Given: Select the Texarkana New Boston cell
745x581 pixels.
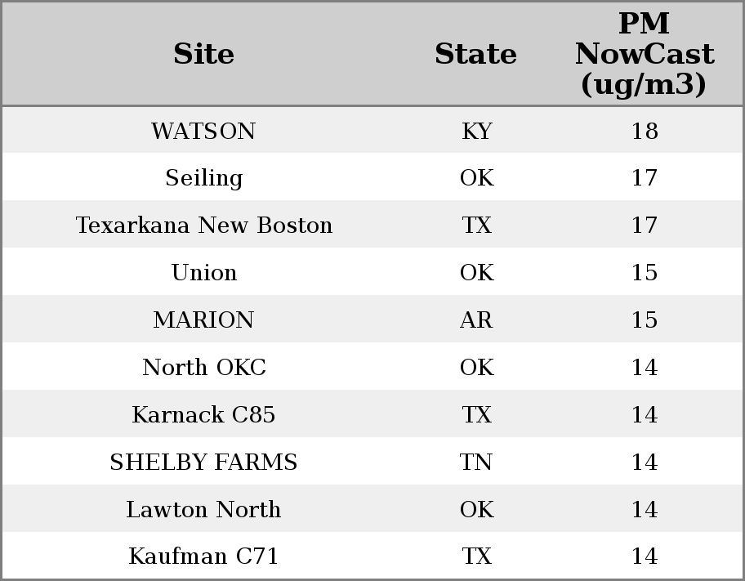Looking at the screenshot, I should point(204,225).
